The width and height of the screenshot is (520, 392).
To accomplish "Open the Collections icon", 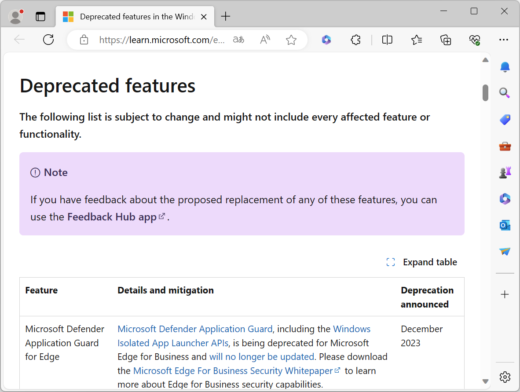I will tap(446, 40).
